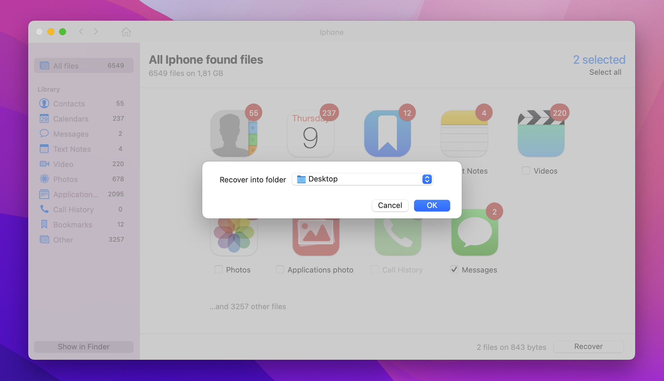Select Contacts count 55 in sidebar
The width and height of the screenshot is (664, 381).
pos(120,103)
